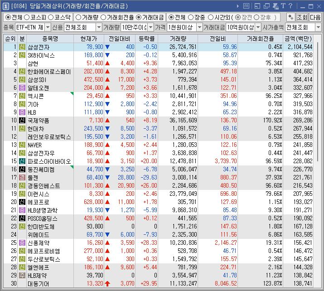Image resolution: width=324 pixels, height=291 pixels.
Task: Click the 위메이드 stock name
Action: [x=39, y=235]
